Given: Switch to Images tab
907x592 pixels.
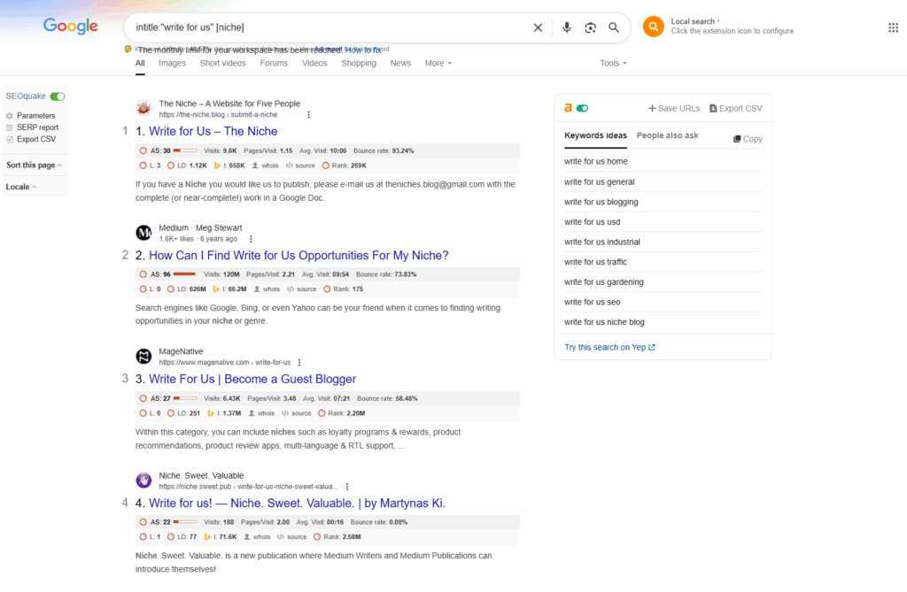Looking at the screenshot, I should (x=173, y=63).
